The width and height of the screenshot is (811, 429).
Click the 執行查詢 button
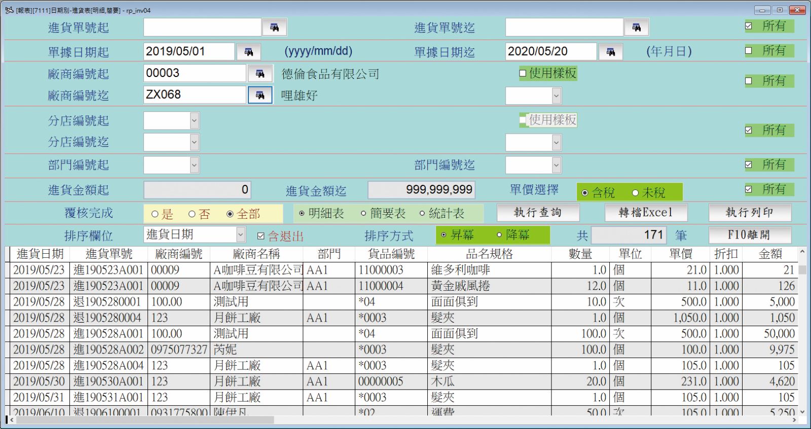pyautogui.click(x=538, y=213)
